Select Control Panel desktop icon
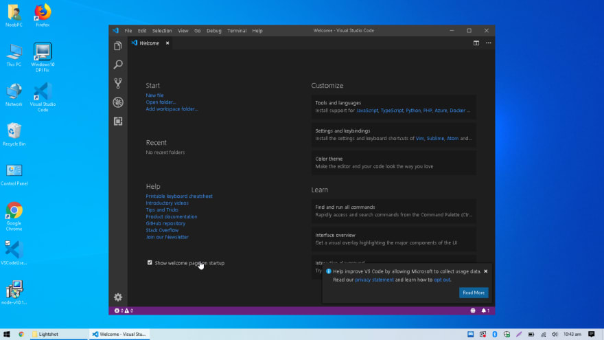The width and height of the screenshot is (604, 340). [x=14, y=174]
